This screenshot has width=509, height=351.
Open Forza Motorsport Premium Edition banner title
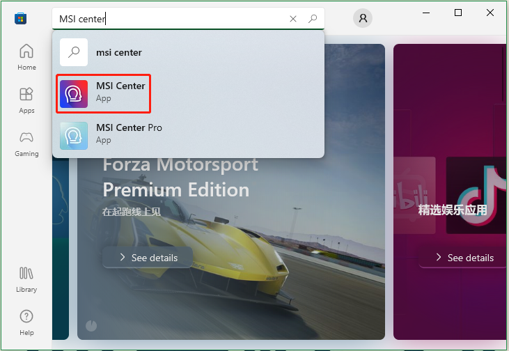180,178
